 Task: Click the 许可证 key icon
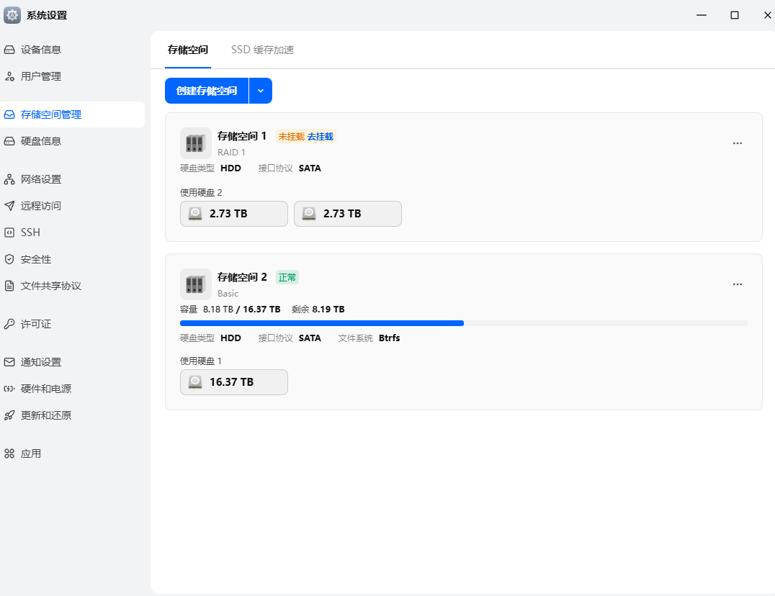9,324
